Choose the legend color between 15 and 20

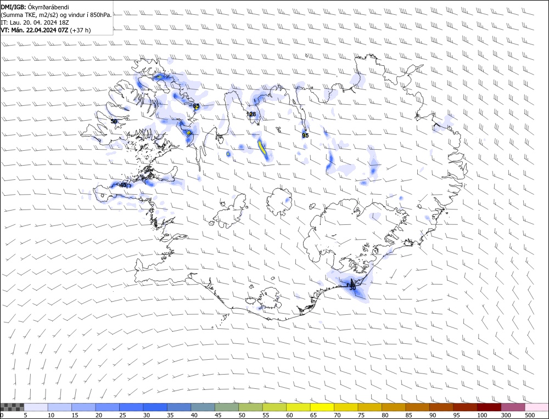point(83,407)
